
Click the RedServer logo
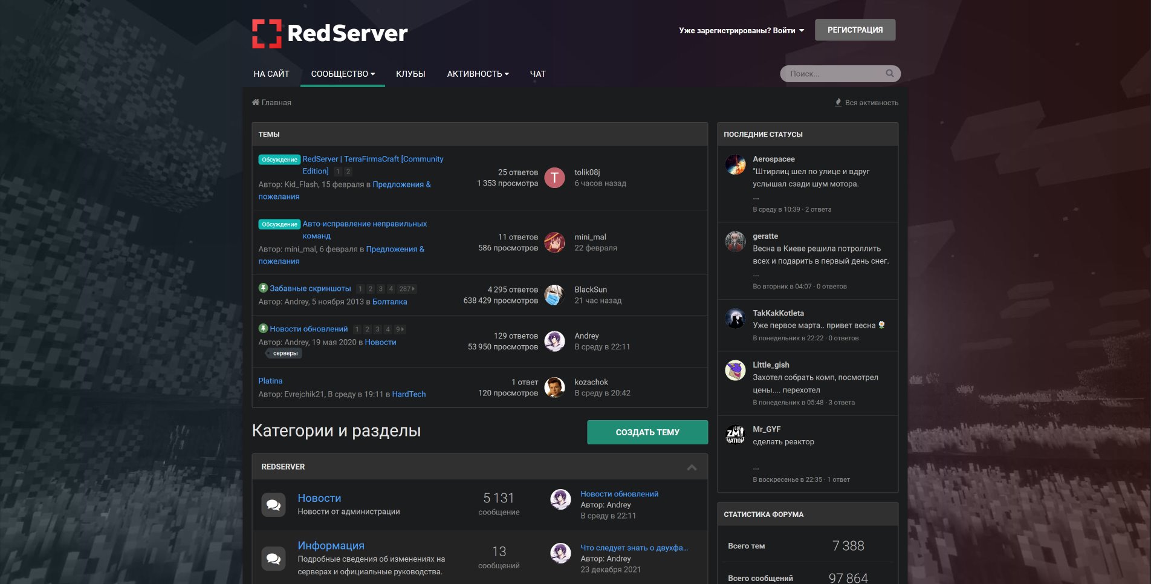pyautogui.click(x=330, y=33)
